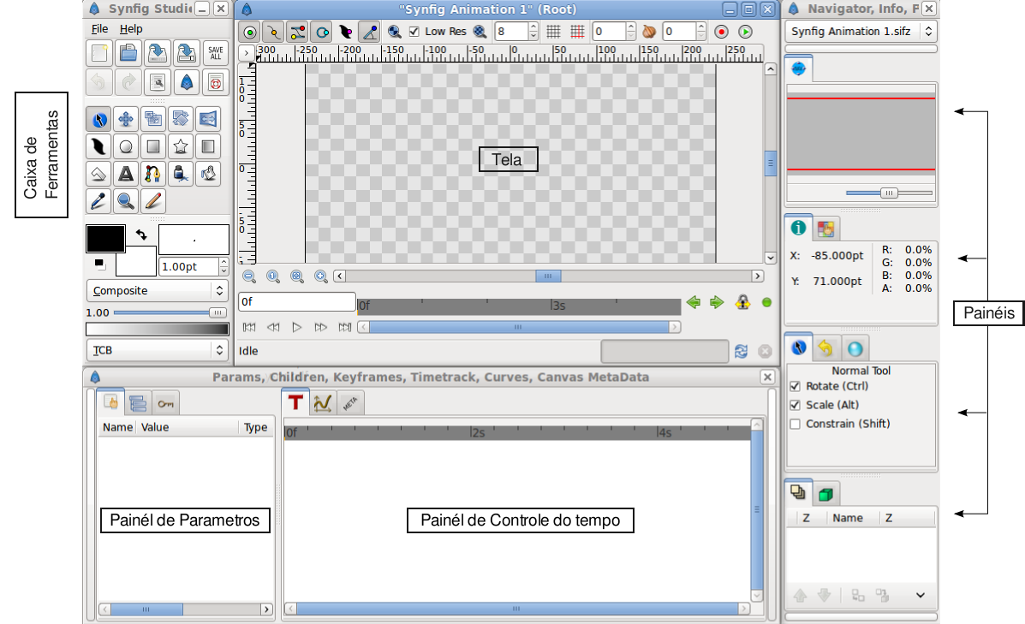Open the TCB interpolation dropdown
This screenshot has height=624, width=1025.
tap(157, 350)
